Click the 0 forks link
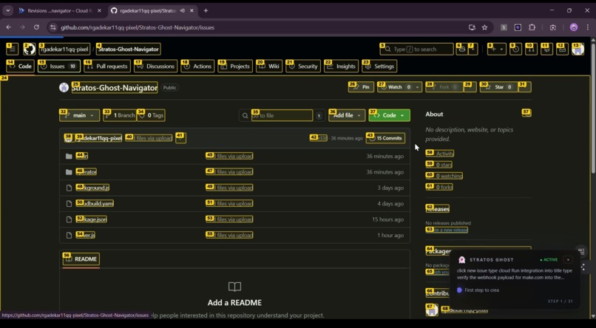 click(439, 187)
